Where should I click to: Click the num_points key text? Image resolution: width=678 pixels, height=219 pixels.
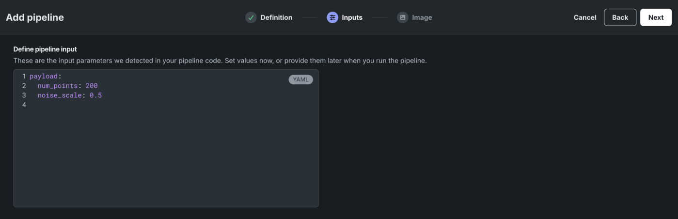[58, 86]
